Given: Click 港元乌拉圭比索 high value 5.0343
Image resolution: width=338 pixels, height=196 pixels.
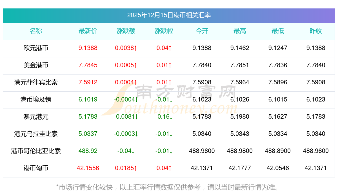Looking at the screenshot, I should (x=240, y=134).
